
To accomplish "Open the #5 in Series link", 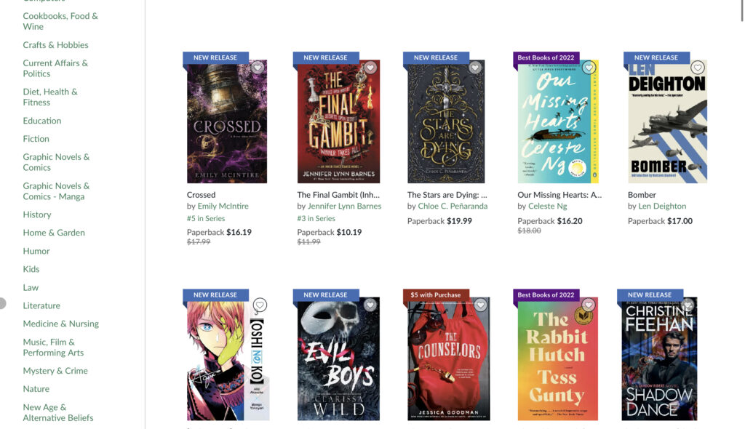I will tap(206, 219).
